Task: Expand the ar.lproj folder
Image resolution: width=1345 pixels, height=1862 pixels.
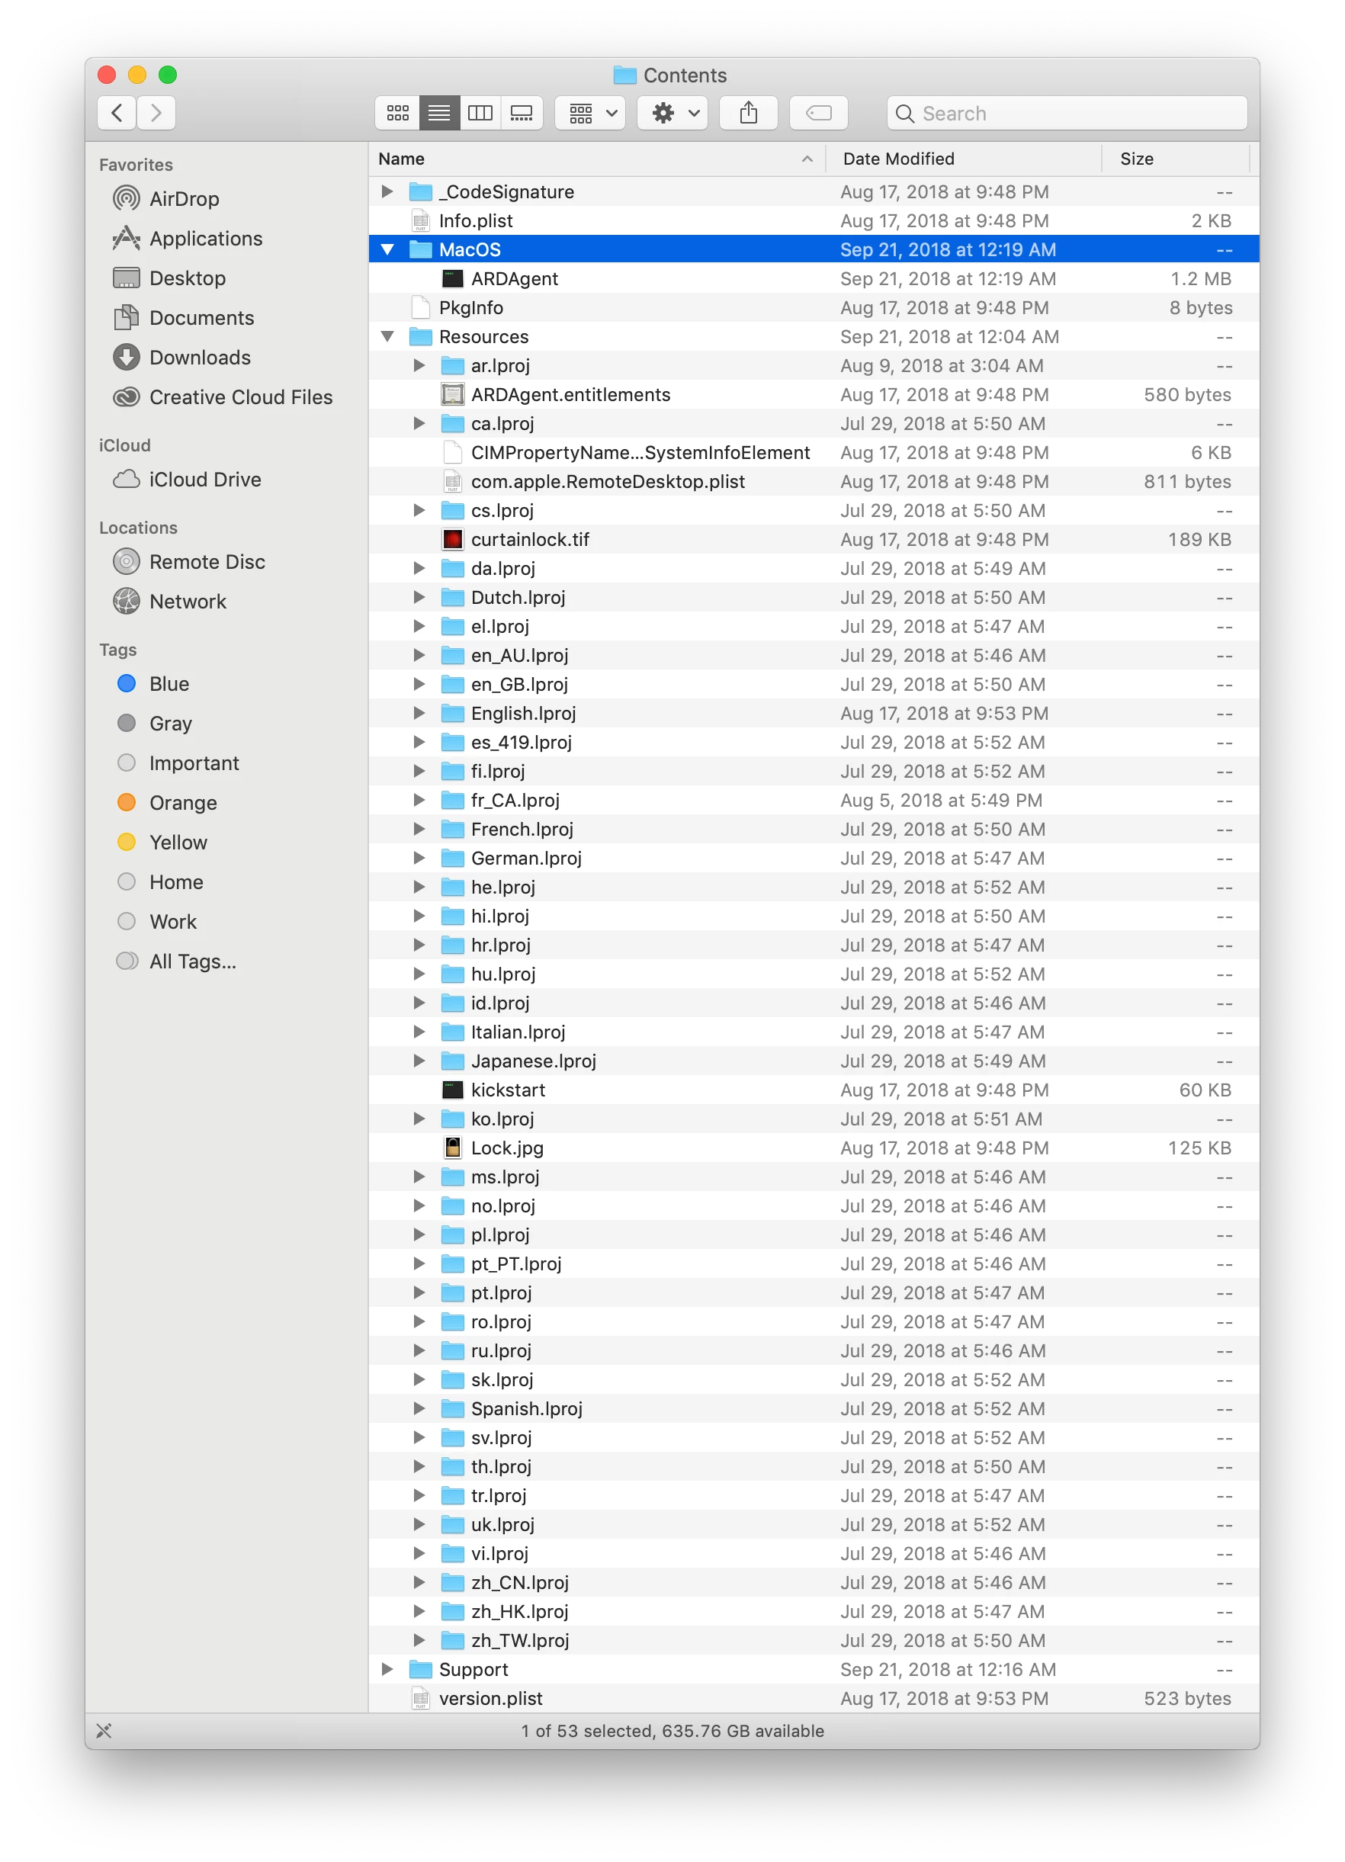Action: tap(419, 366)
